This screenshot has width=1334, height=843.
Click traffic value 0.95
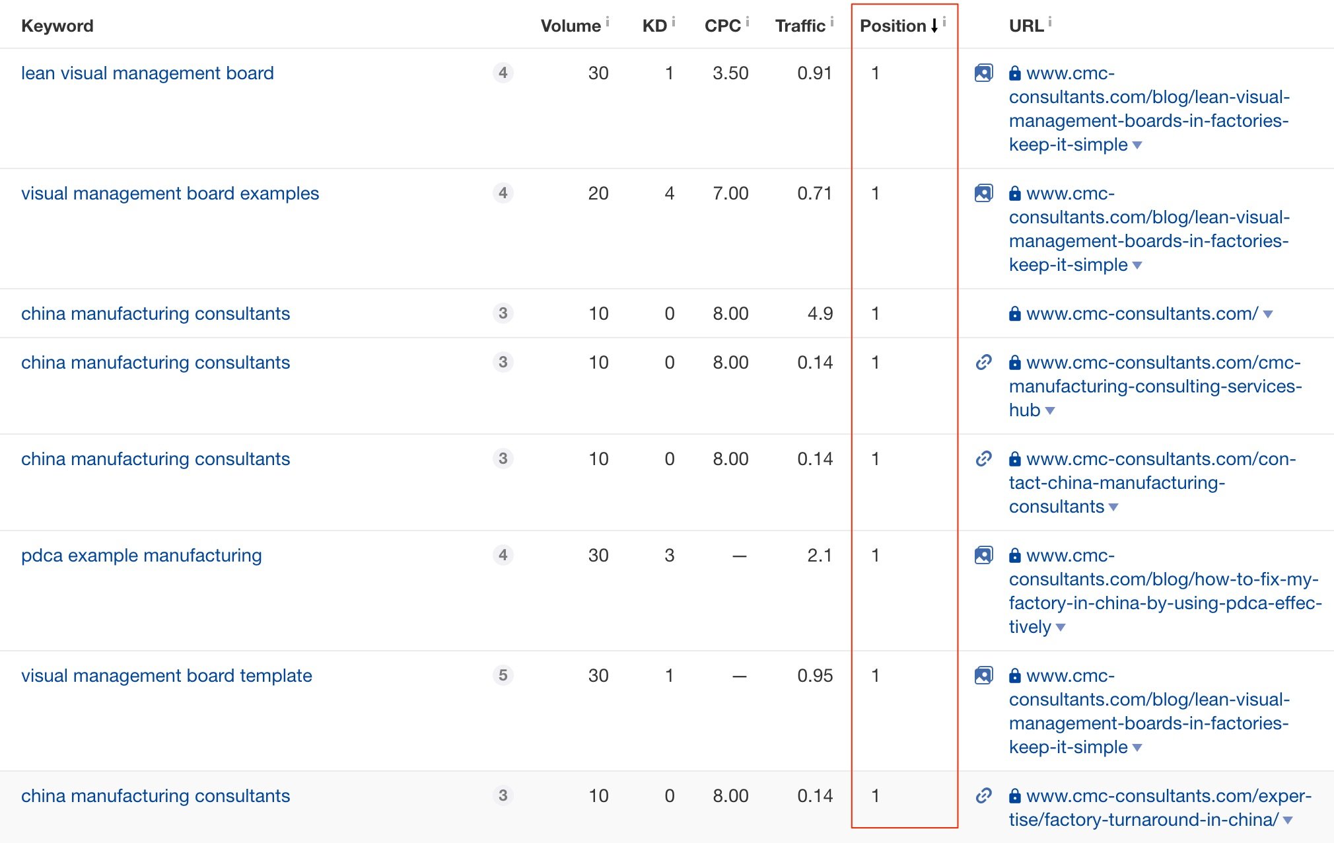coord(815,675)
